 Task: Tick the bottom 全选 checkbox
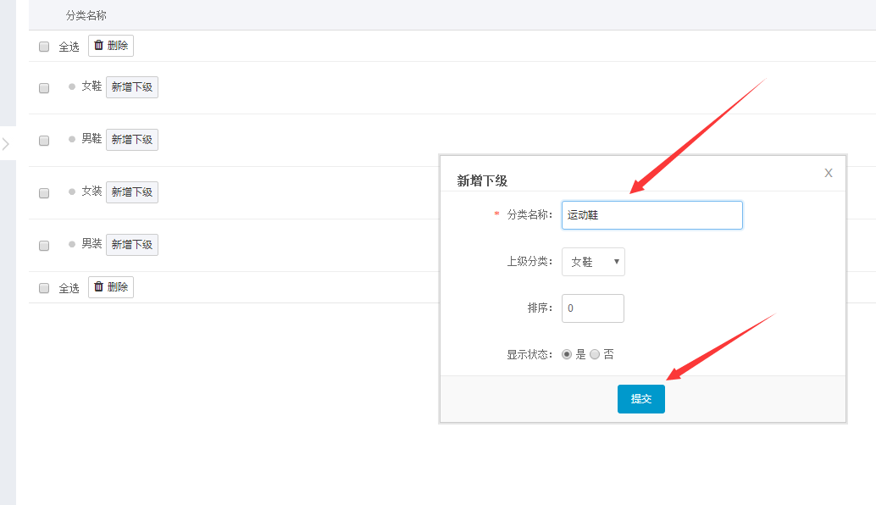click(x=44, y=288)
